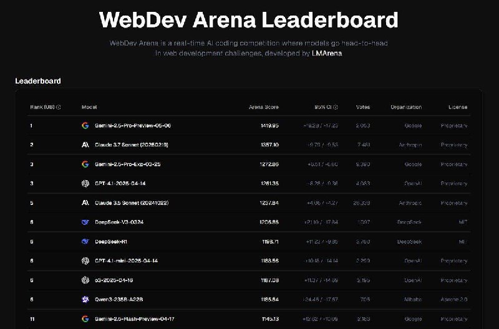This screenshot has height=329, width=499.
Task: Click the OpenAI icon next to o3-2025-04-16
Action: [85, 280]
